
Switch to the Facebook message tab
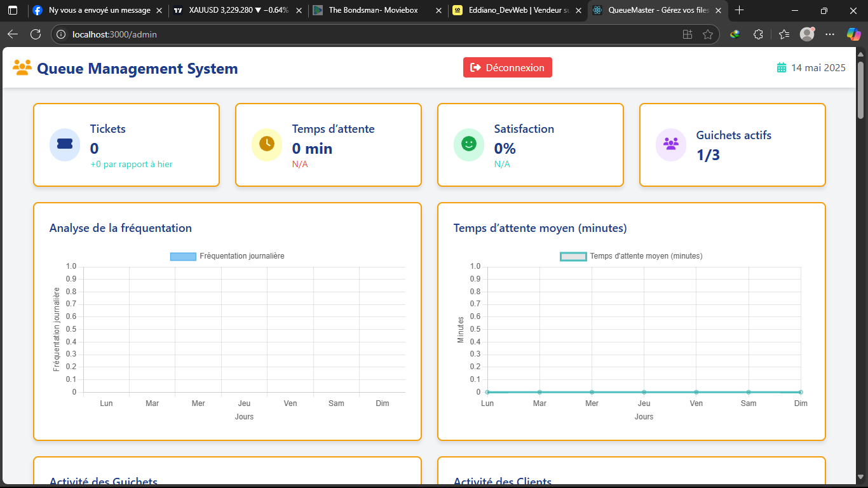tap(98, 10)
